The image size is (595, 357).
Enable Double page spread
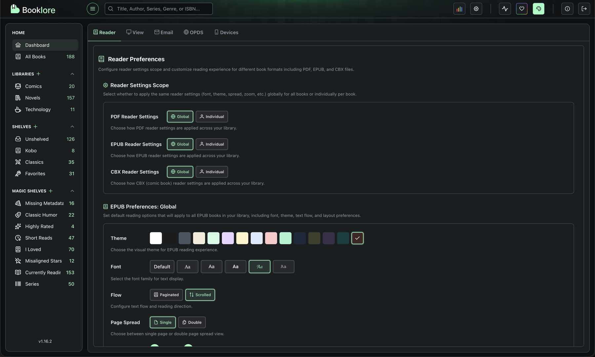tap(192, 322)
